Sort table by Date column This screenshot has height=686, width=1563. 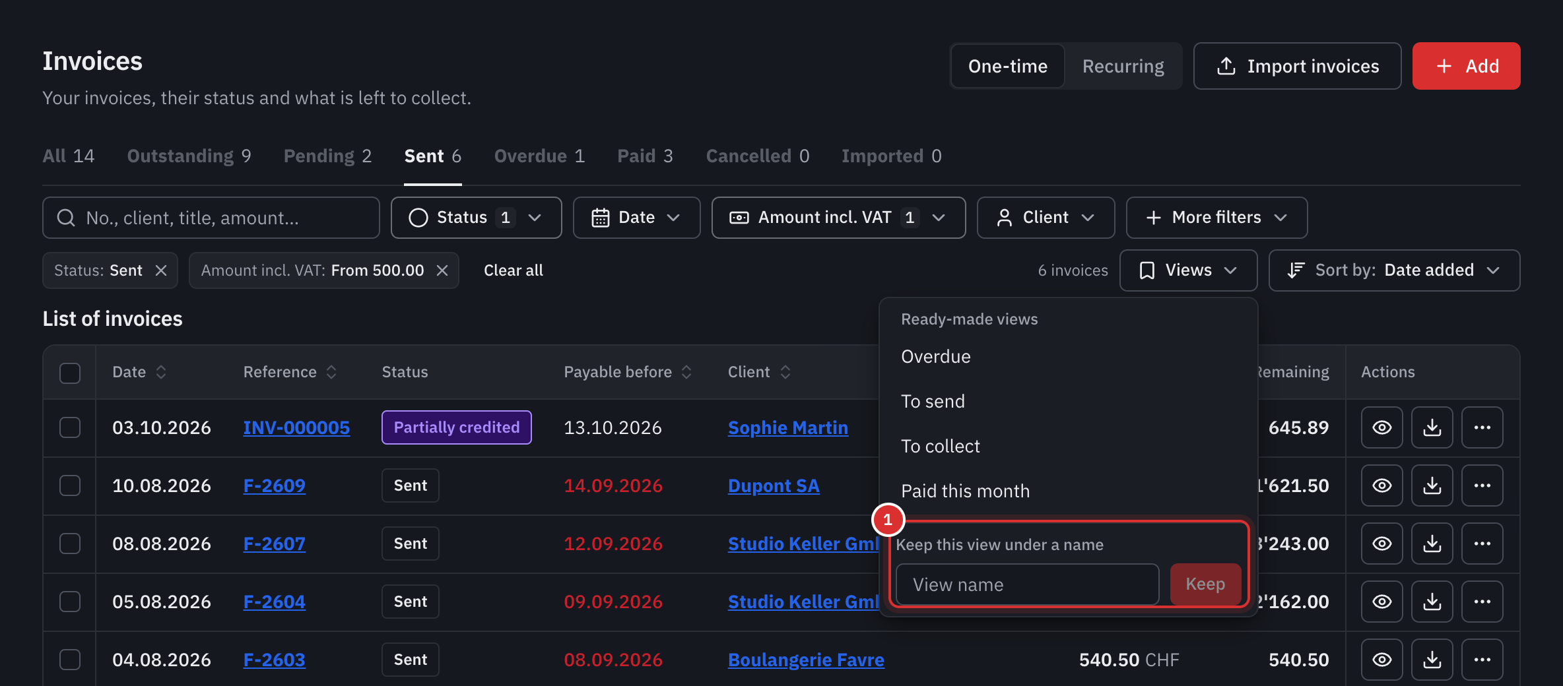pos(139,372)
